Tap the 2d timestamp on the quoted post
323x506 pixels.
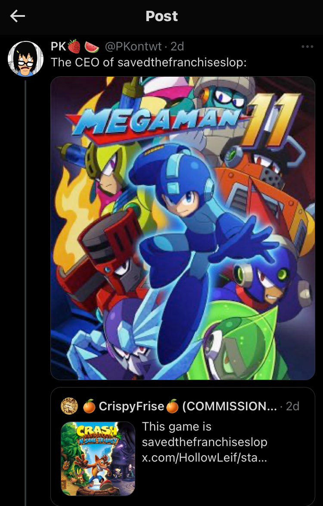293,406
